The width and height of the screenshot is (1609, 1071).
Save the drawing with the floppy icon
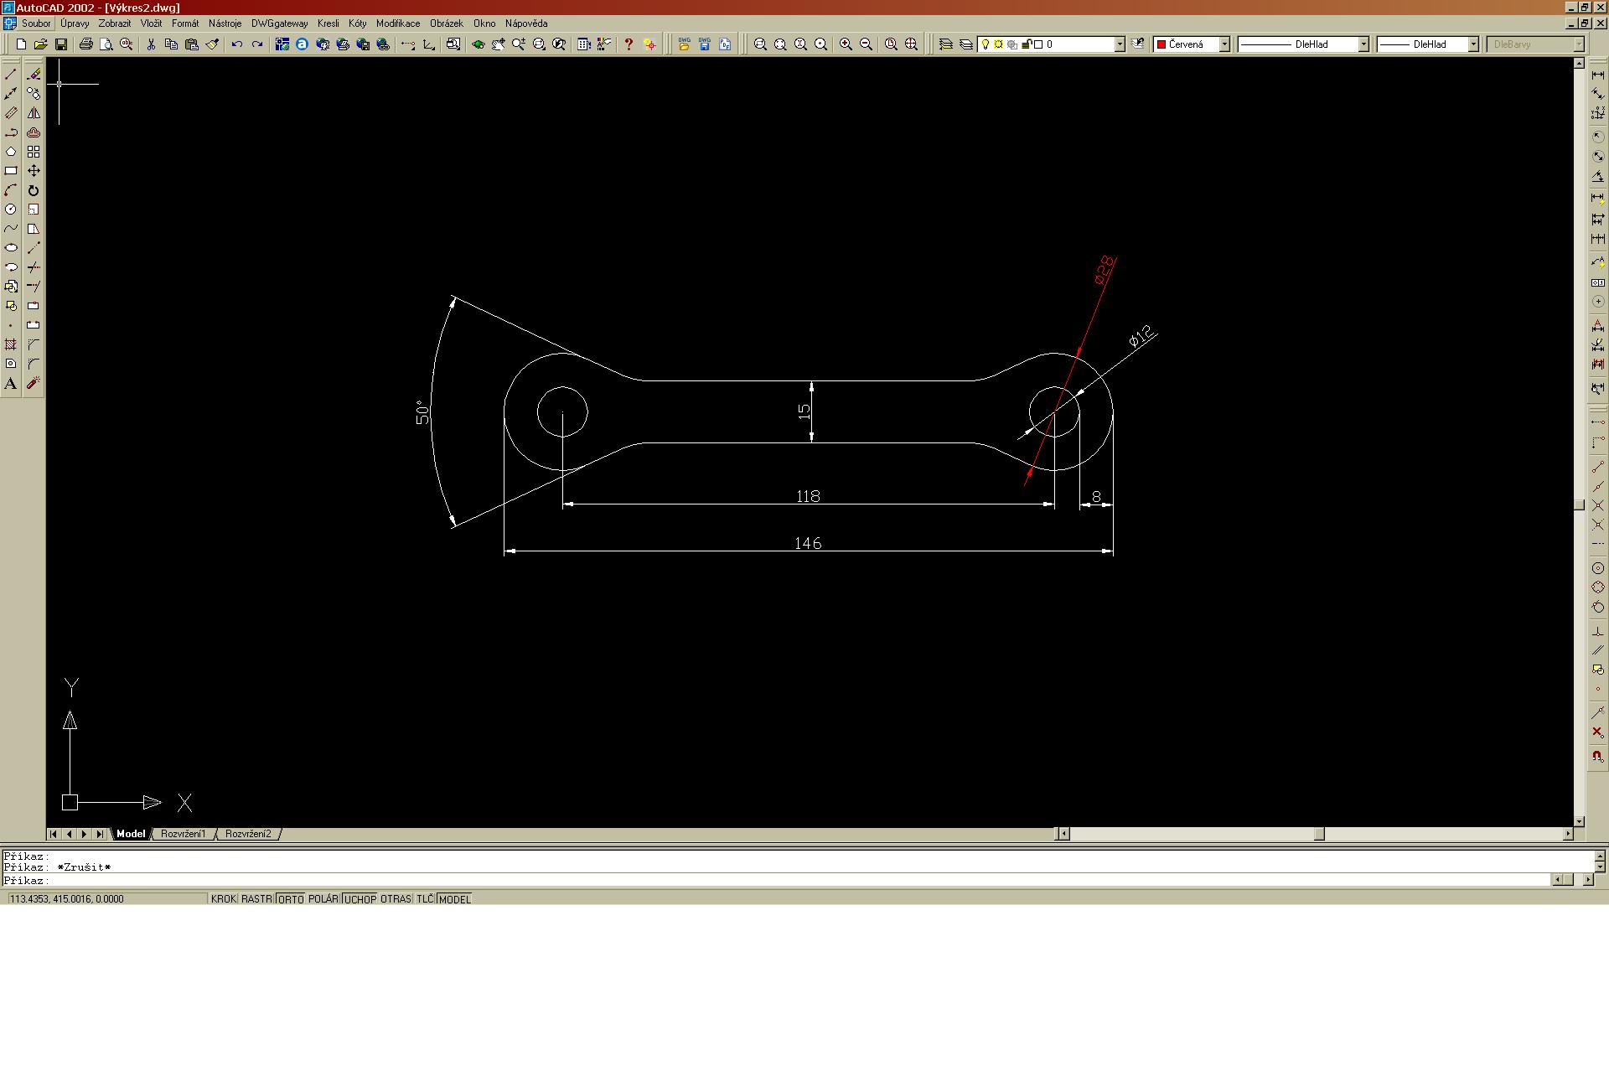pos(61,44)
